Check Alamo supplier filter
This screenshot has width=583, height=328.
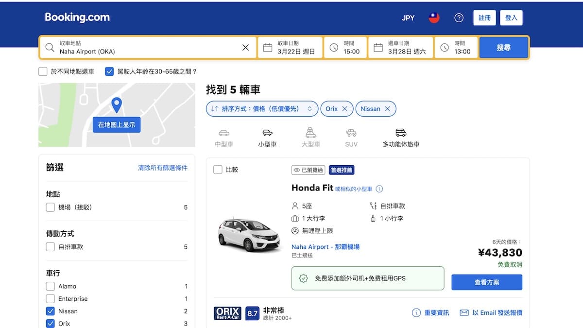(50, 286)
